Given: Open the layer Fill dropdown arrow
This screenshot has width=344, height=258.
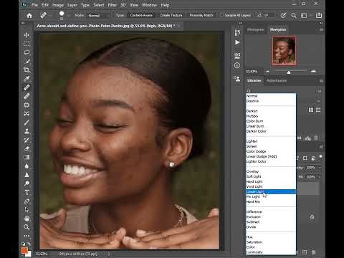Looking at the screenshot, I should pyautogui.click(x=320, y=177).
